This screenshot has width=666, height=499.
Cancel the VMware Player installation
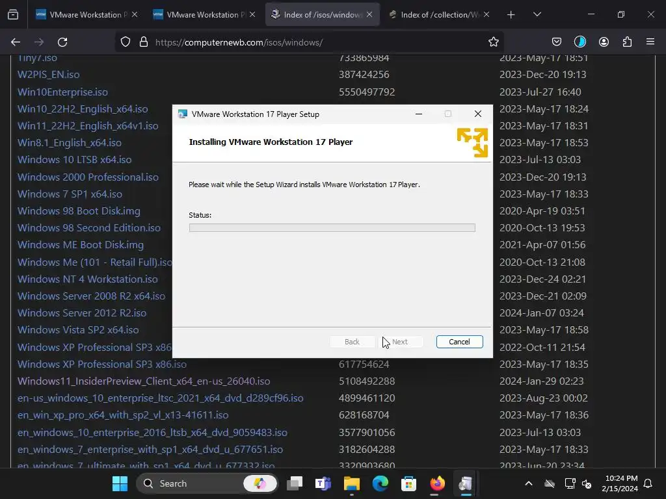tap(460, 342)
